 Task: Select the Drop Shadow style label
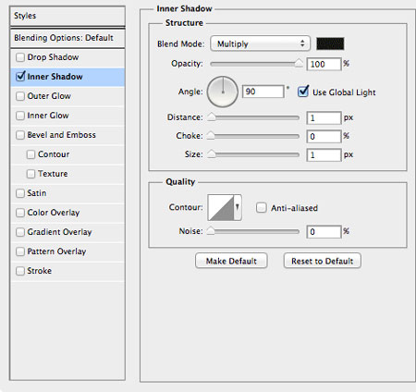click(53, 57)
